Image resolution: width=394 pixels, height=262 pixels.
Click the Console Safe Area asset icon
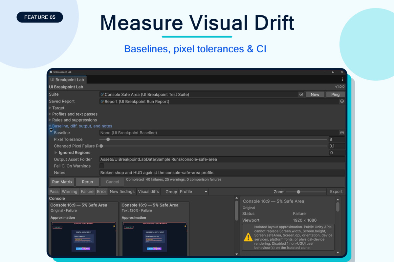tap(102, 94)
